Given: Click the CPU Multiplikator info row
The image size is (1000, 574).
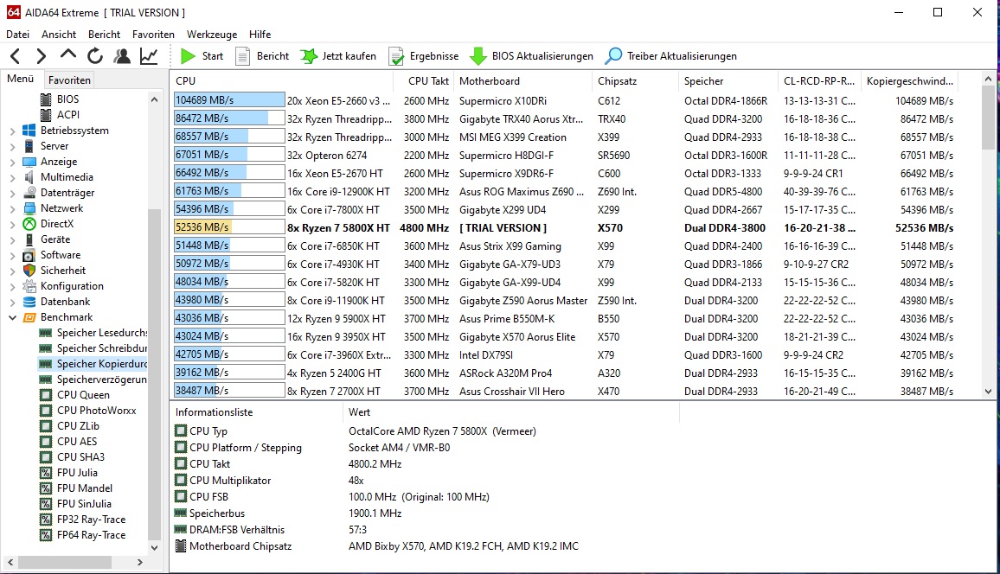Looking at the screenshot, I should (425, 481).
